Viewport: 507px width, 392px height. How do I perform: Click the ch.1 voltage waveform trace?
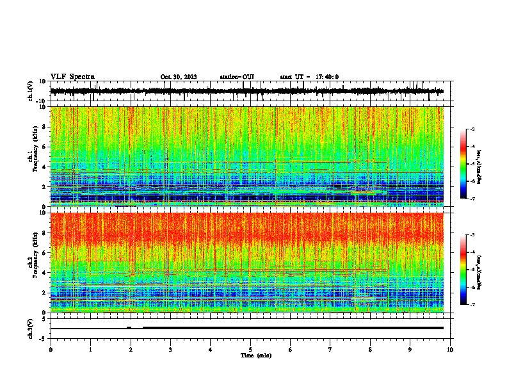coord(246,91)
